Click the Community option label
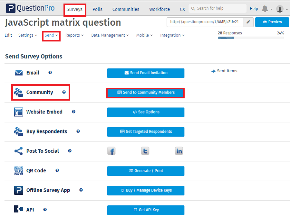This screenshot has width=290, height=216. pyautogui.click(x=40, y=92)
